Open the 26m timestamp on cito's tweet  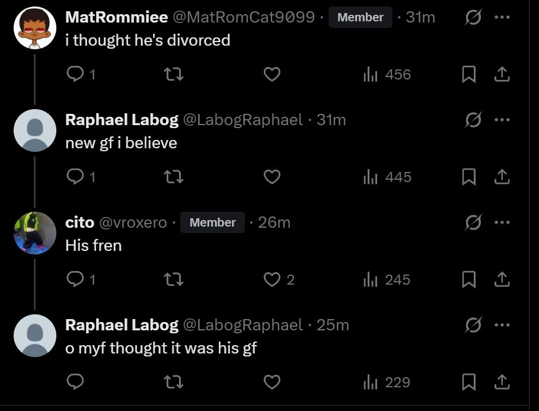274,222
